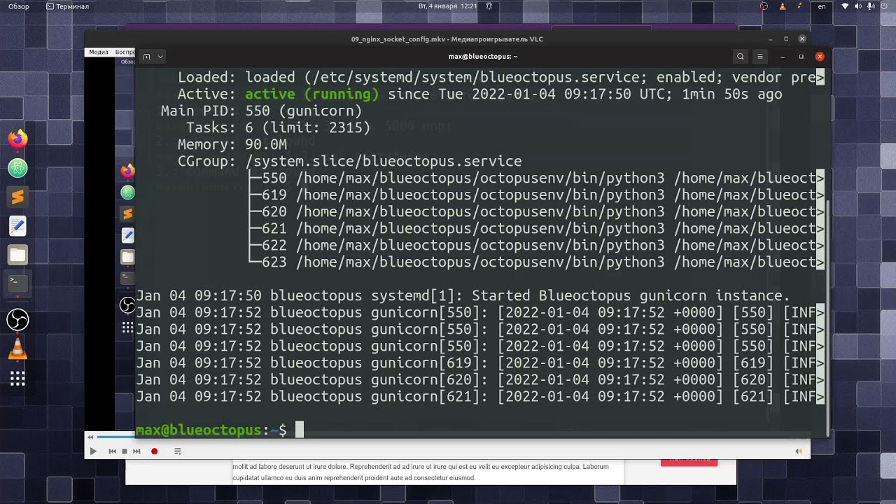Open the terminal hamburger menu
Screen dimensions: 896x504
(x=760, y=57)
